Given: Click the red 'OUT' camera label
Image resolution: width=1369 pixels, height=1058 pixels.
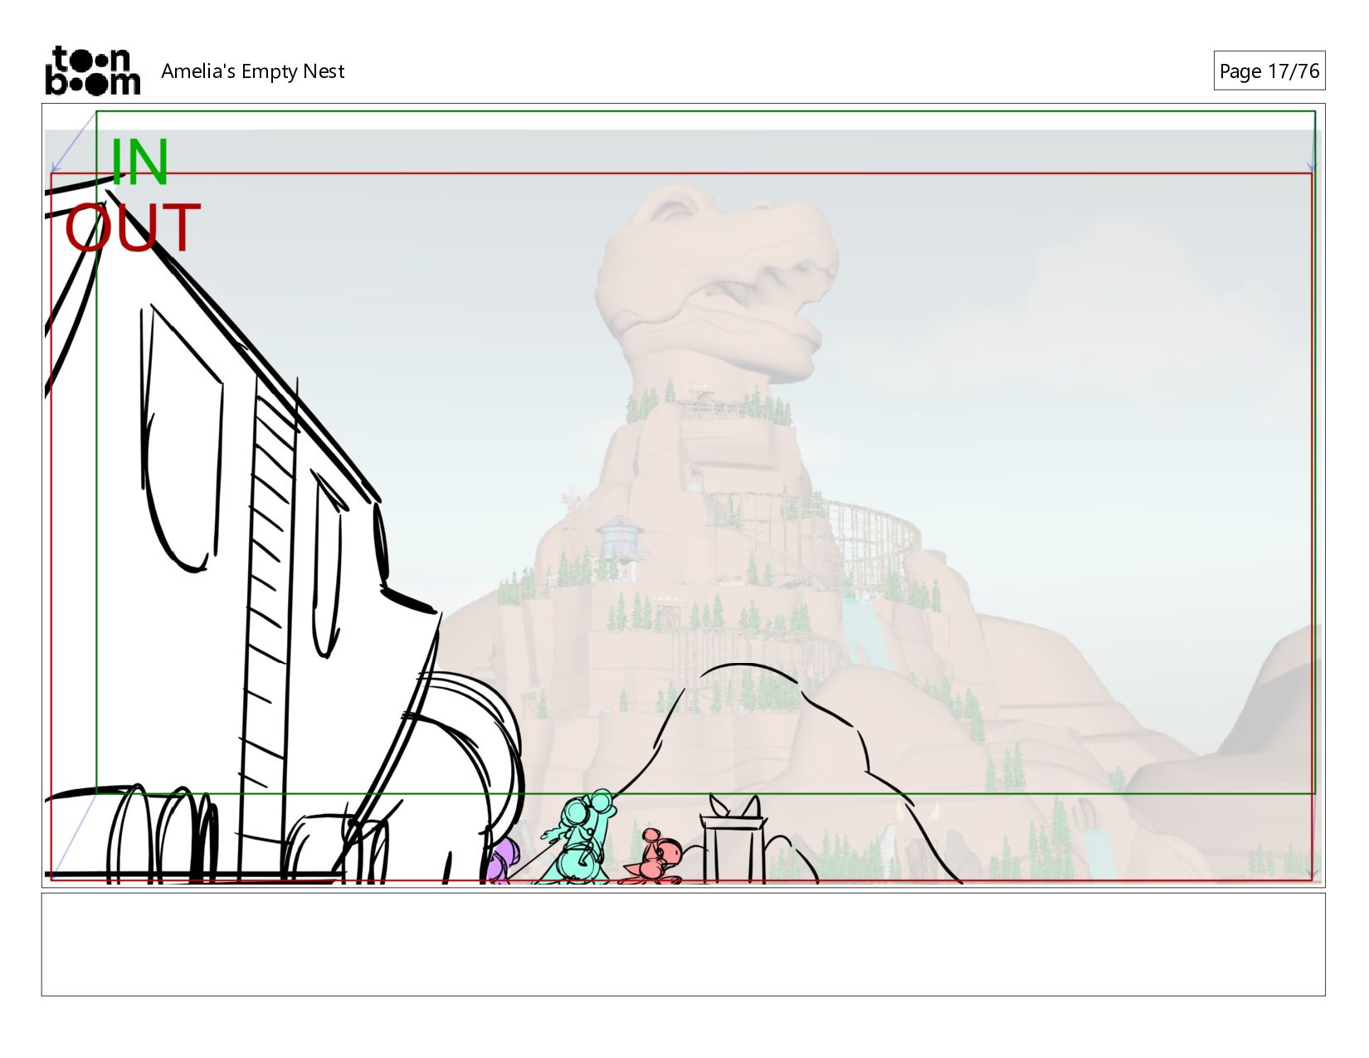Looking at the screenshot, I should (133, 227).
